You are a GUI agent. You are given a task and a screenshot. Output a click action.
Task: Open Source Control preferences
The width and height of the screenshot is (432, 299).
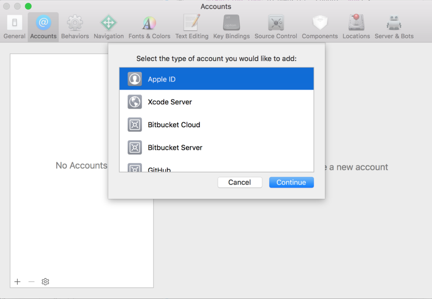pos(276,27)
